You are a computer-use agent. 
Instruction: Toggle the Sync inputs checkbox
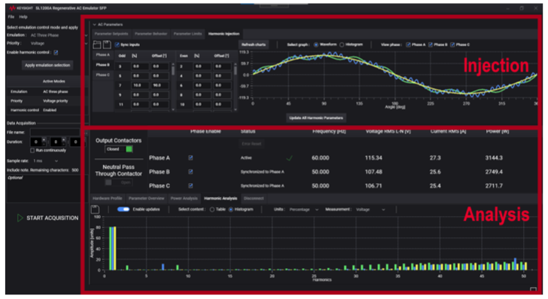117,44
